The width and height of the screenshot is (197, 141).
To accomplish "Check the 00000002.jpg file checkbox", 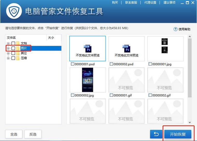I will click(72, 95).
